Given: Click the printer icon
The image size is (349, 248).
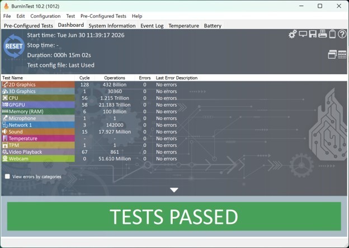Looking at the screenshot, I should pos(323,34).
